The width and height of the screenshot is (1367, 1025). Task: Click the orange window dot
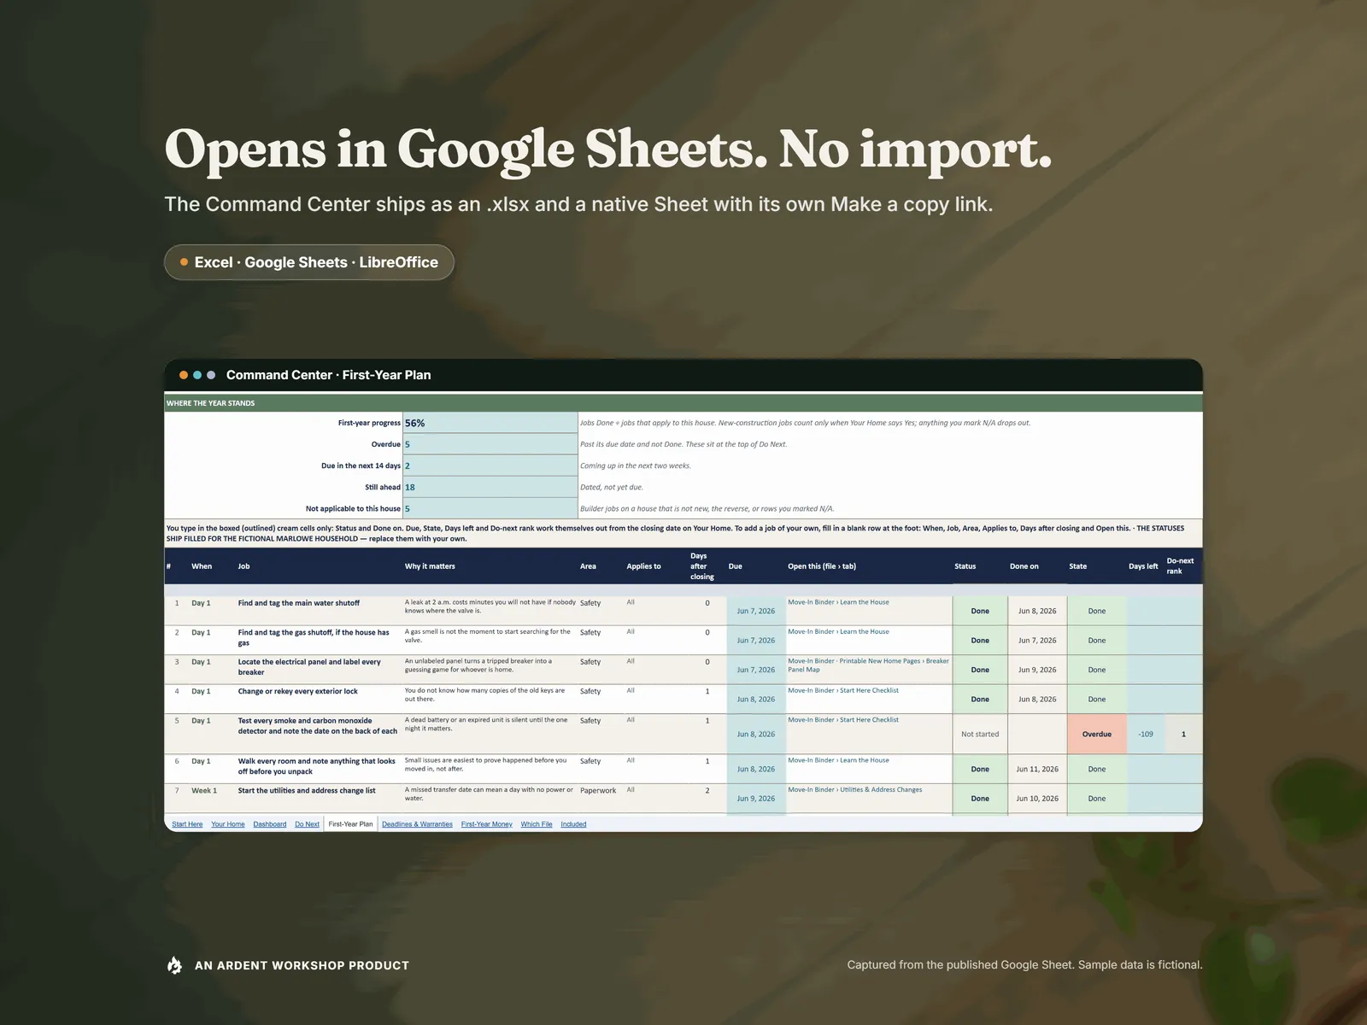184,375
